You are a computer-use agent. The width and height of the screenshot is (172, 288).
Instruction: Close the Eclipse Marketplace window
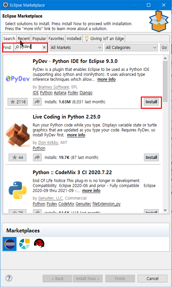(164, 5)
